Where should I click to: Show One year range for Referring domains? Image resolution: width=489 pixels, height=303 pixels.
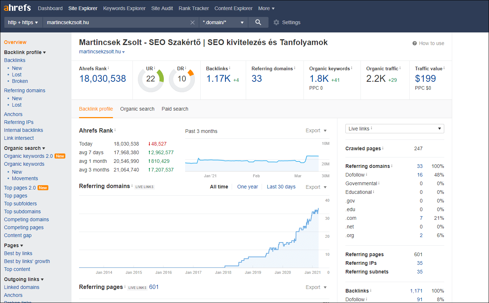pyautogui.click(x=248, y=187)
